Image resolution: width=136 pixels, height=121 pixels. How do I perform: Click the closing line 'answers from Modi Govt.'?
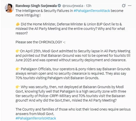(35, 114)
